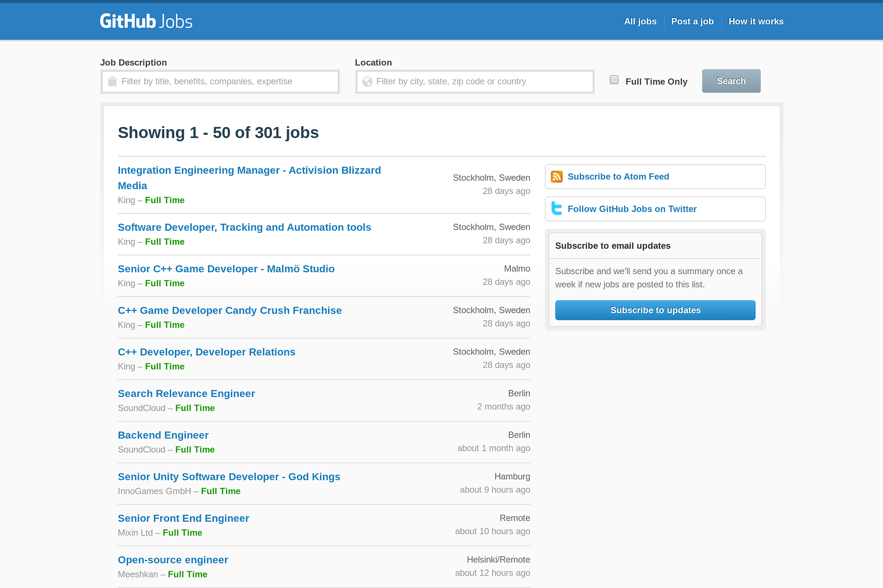Click Senior Unity Software Developer job link
The image size is (883, 588).
point(229,476)
